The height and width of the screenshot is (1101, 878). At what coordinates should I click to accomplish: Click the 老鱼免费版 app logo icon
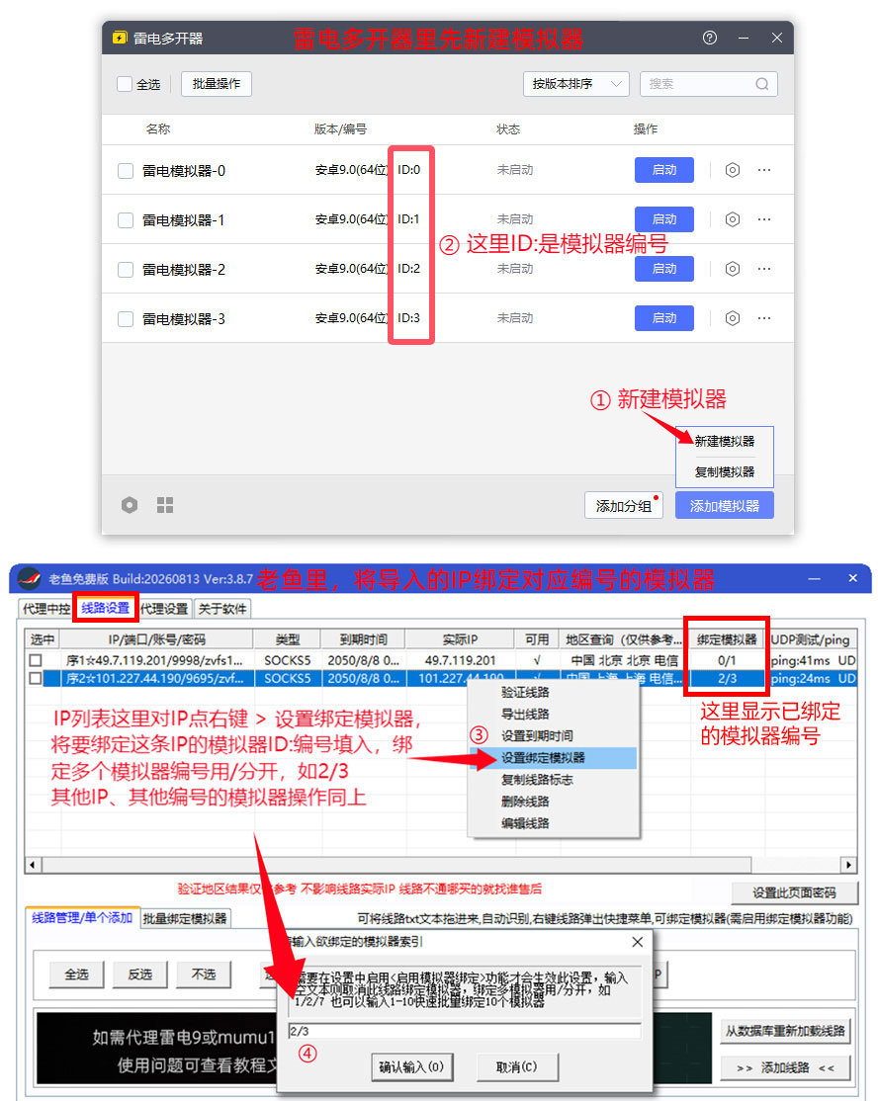pyautogui.click(x=30, y=578)
